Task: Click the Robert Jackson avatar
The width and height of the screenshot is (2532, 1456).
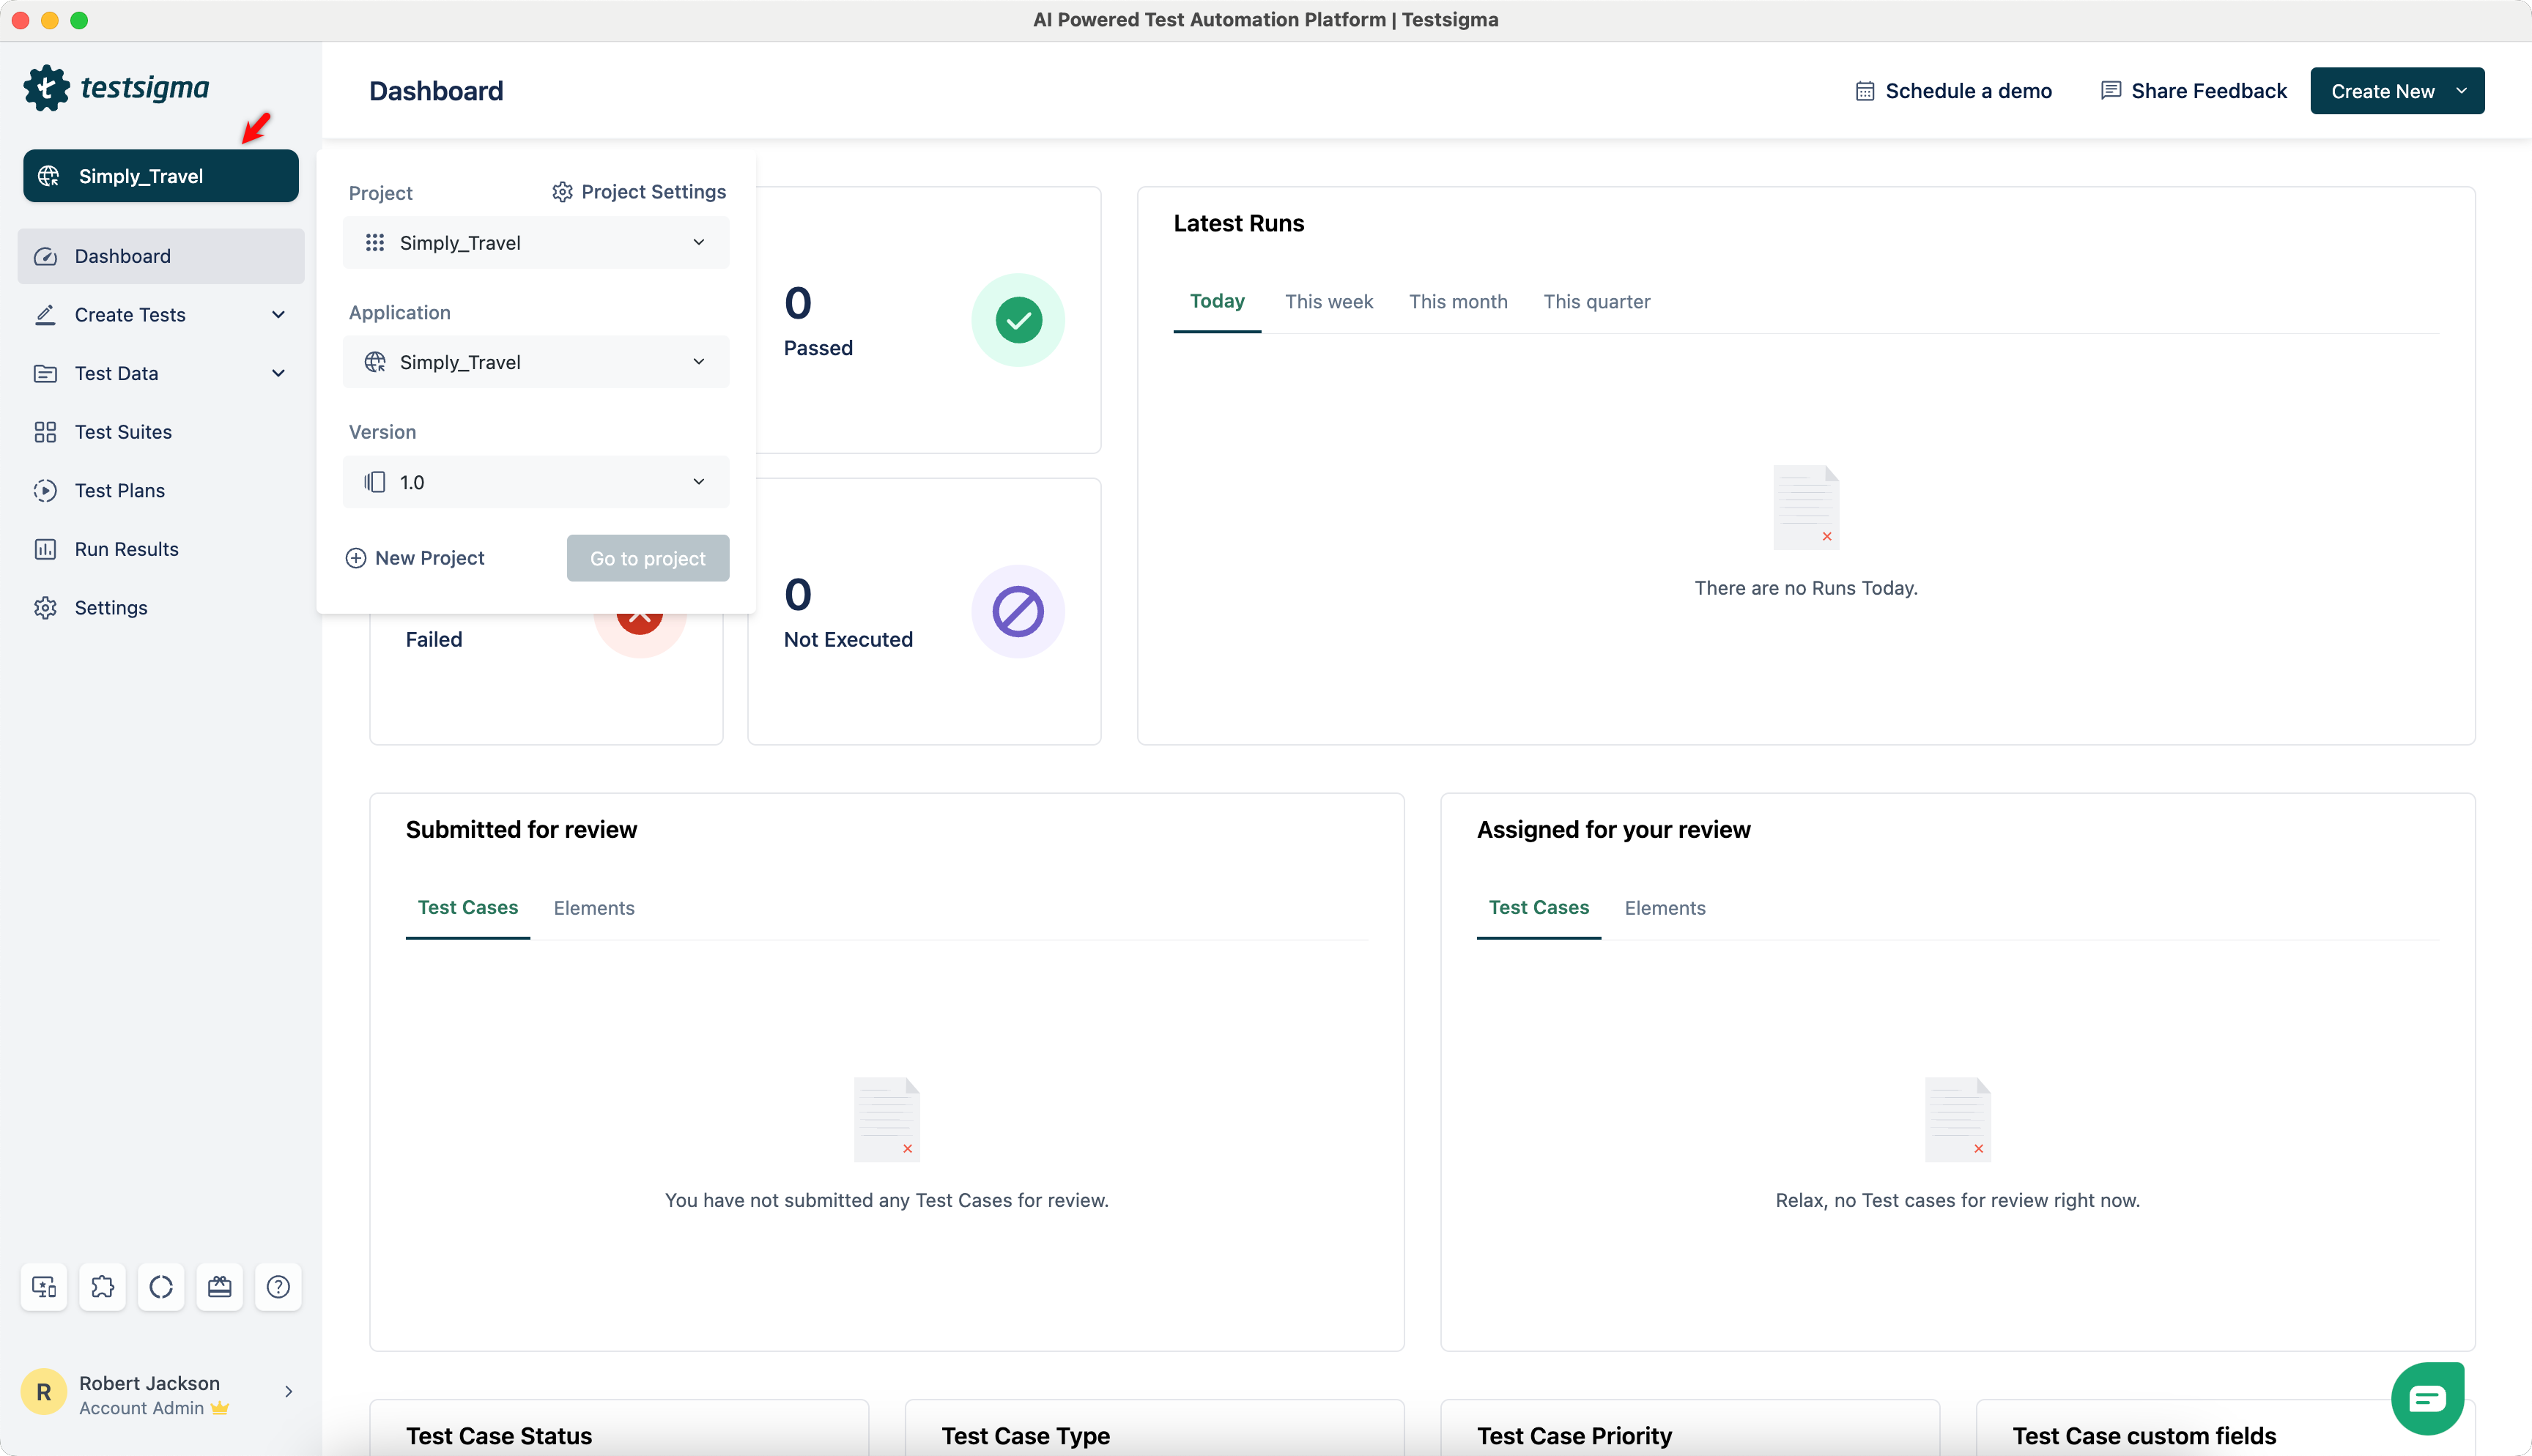Action: 44,1392
